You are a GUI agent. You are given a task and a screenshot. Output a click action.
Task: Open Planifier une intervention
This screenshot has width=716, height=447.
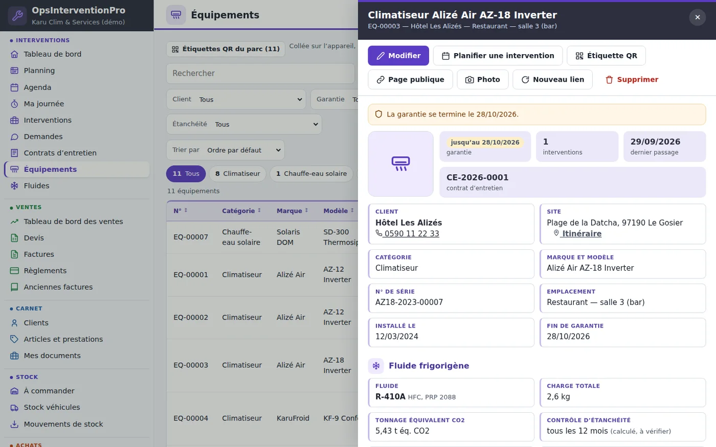(498, 56)
